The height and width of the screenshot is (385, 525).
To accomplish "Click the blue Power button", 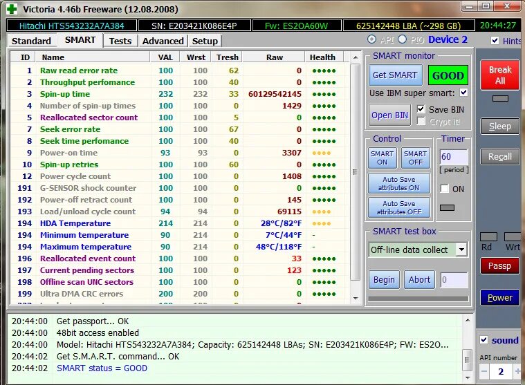I will (x=499, y=297).
